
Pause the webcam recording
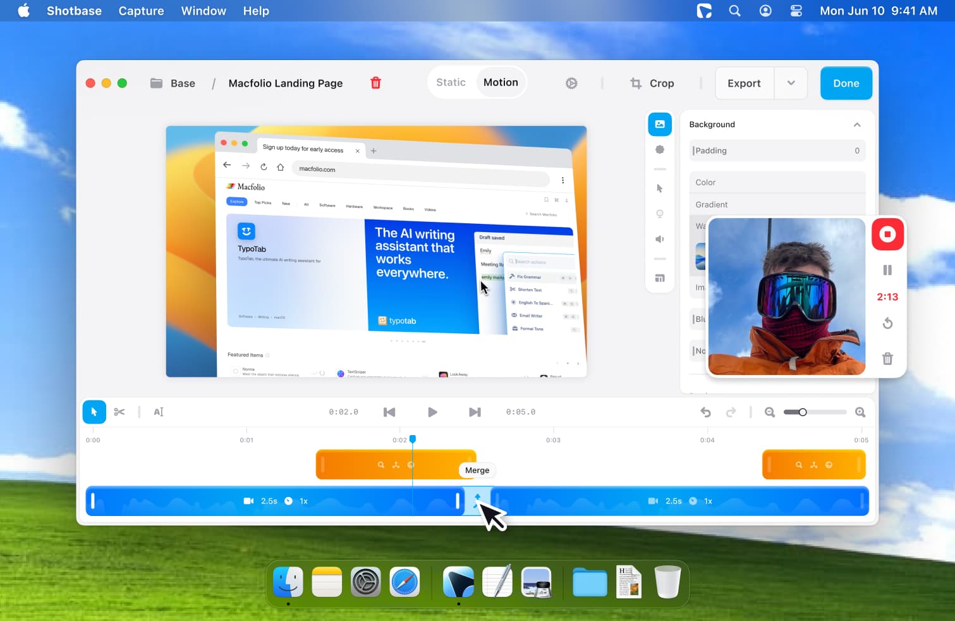tap(887, 270)
